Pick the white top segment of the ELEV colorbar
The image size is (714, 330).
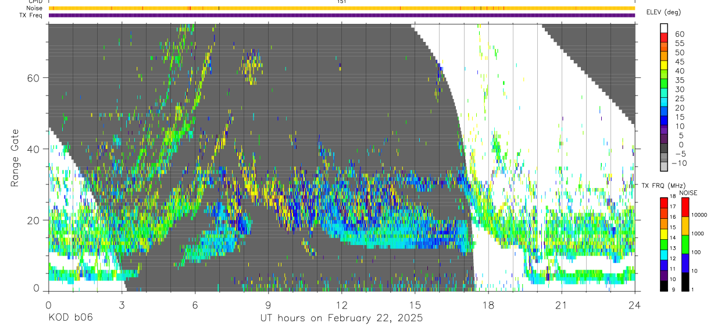pos(664,28)
